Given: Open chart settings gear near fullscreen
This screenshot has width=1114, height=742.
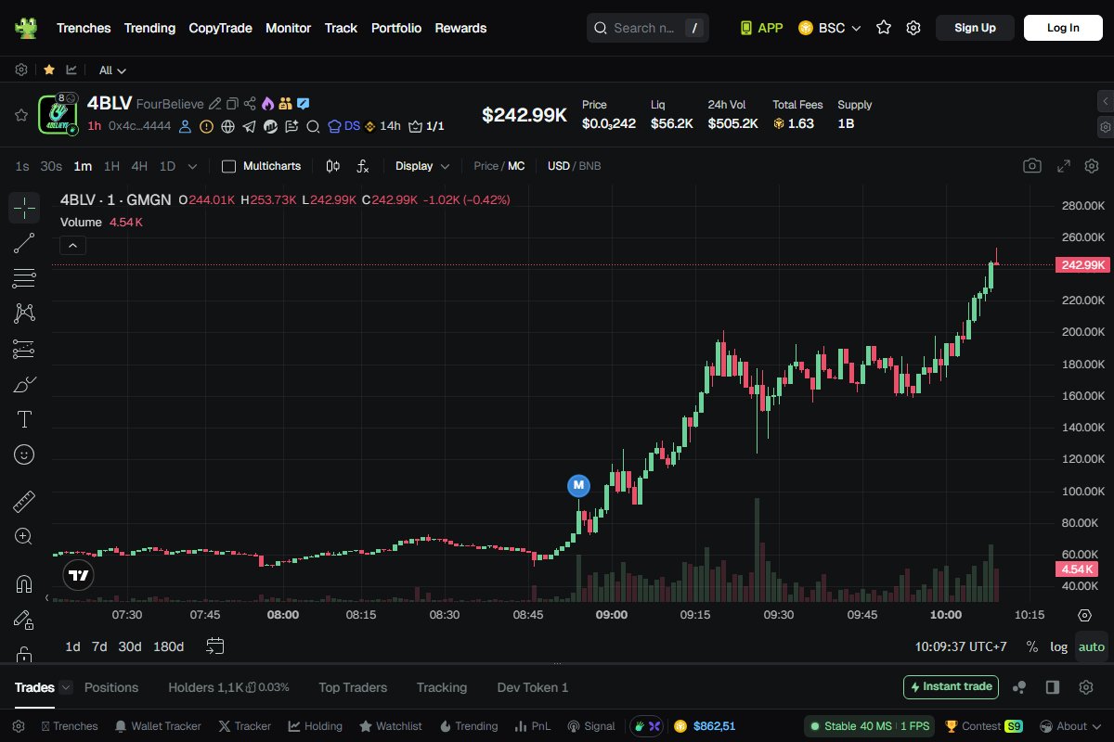Looking at the screenshot, I should tap(1092, 166).
